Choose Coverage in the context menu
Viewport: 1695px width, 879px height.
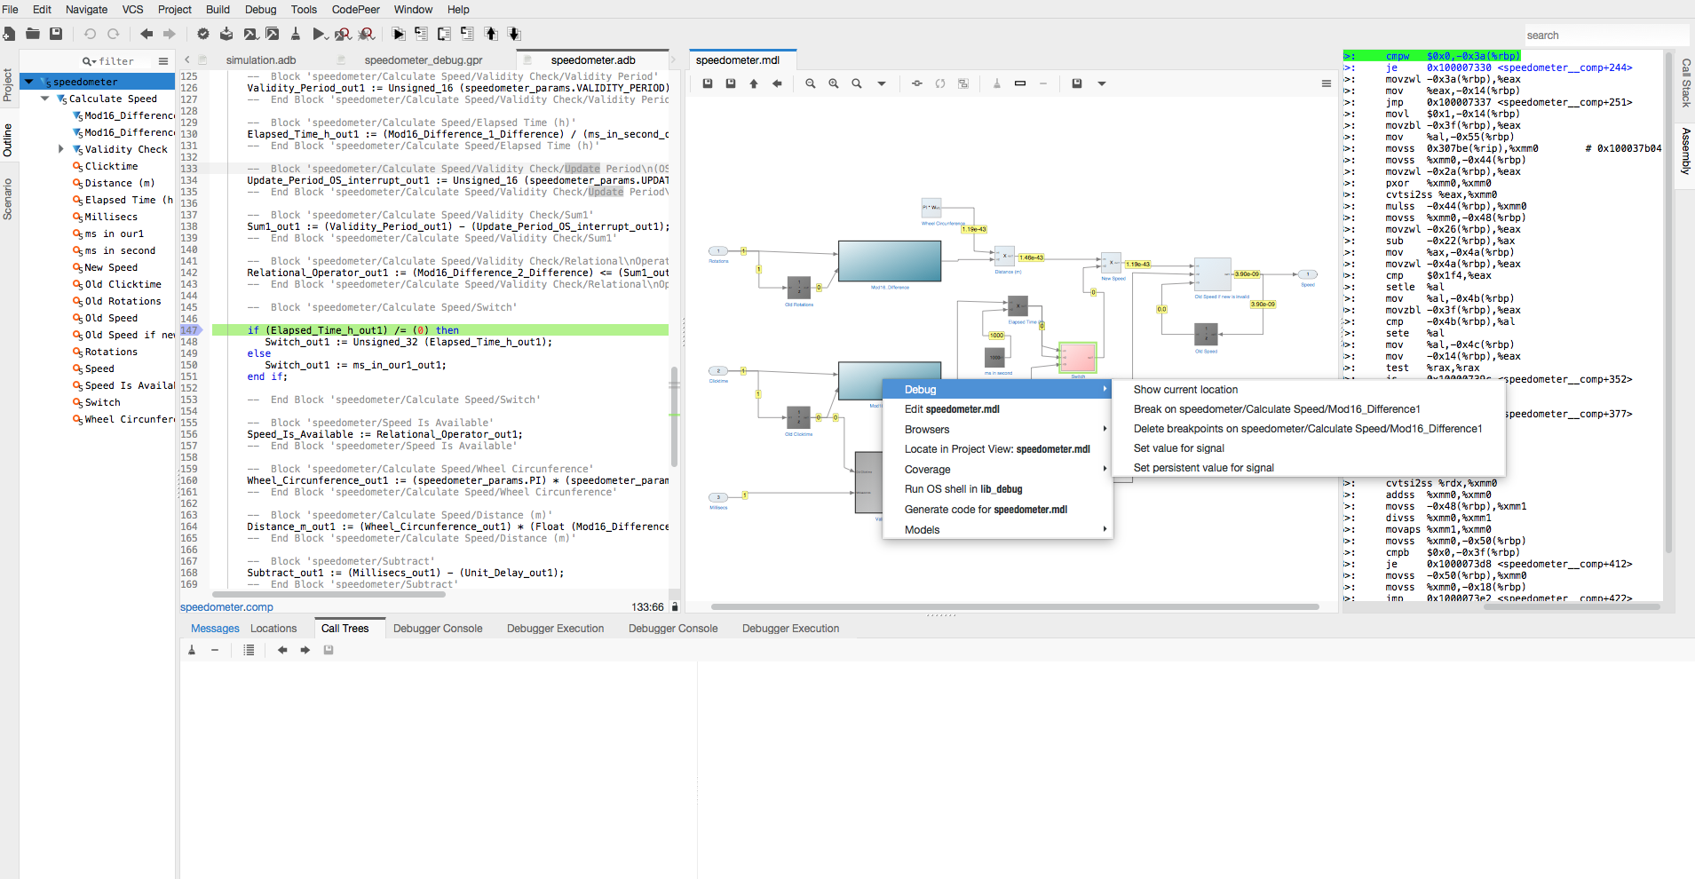pyautogui.click(x=997, y=470)
